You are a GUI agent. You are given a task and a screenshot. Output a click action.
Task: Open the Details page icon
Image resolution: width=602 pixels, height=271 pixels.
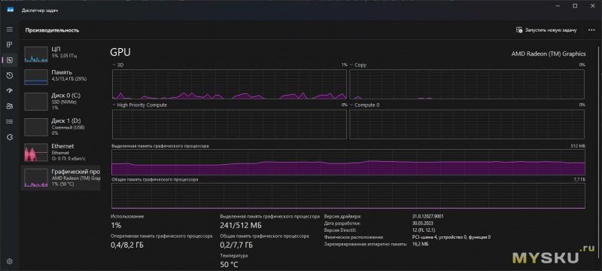tap(10, 122)
